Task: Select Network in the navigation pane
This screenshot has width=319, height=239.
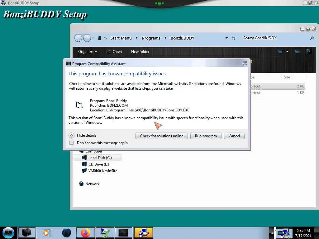Action: [92, 184]
